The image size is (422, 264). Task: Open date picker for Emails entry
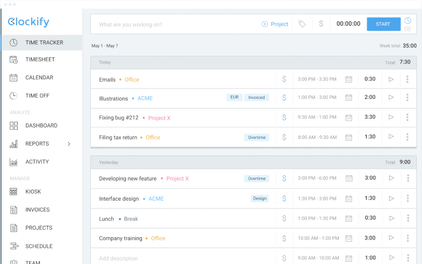[348, 79]
